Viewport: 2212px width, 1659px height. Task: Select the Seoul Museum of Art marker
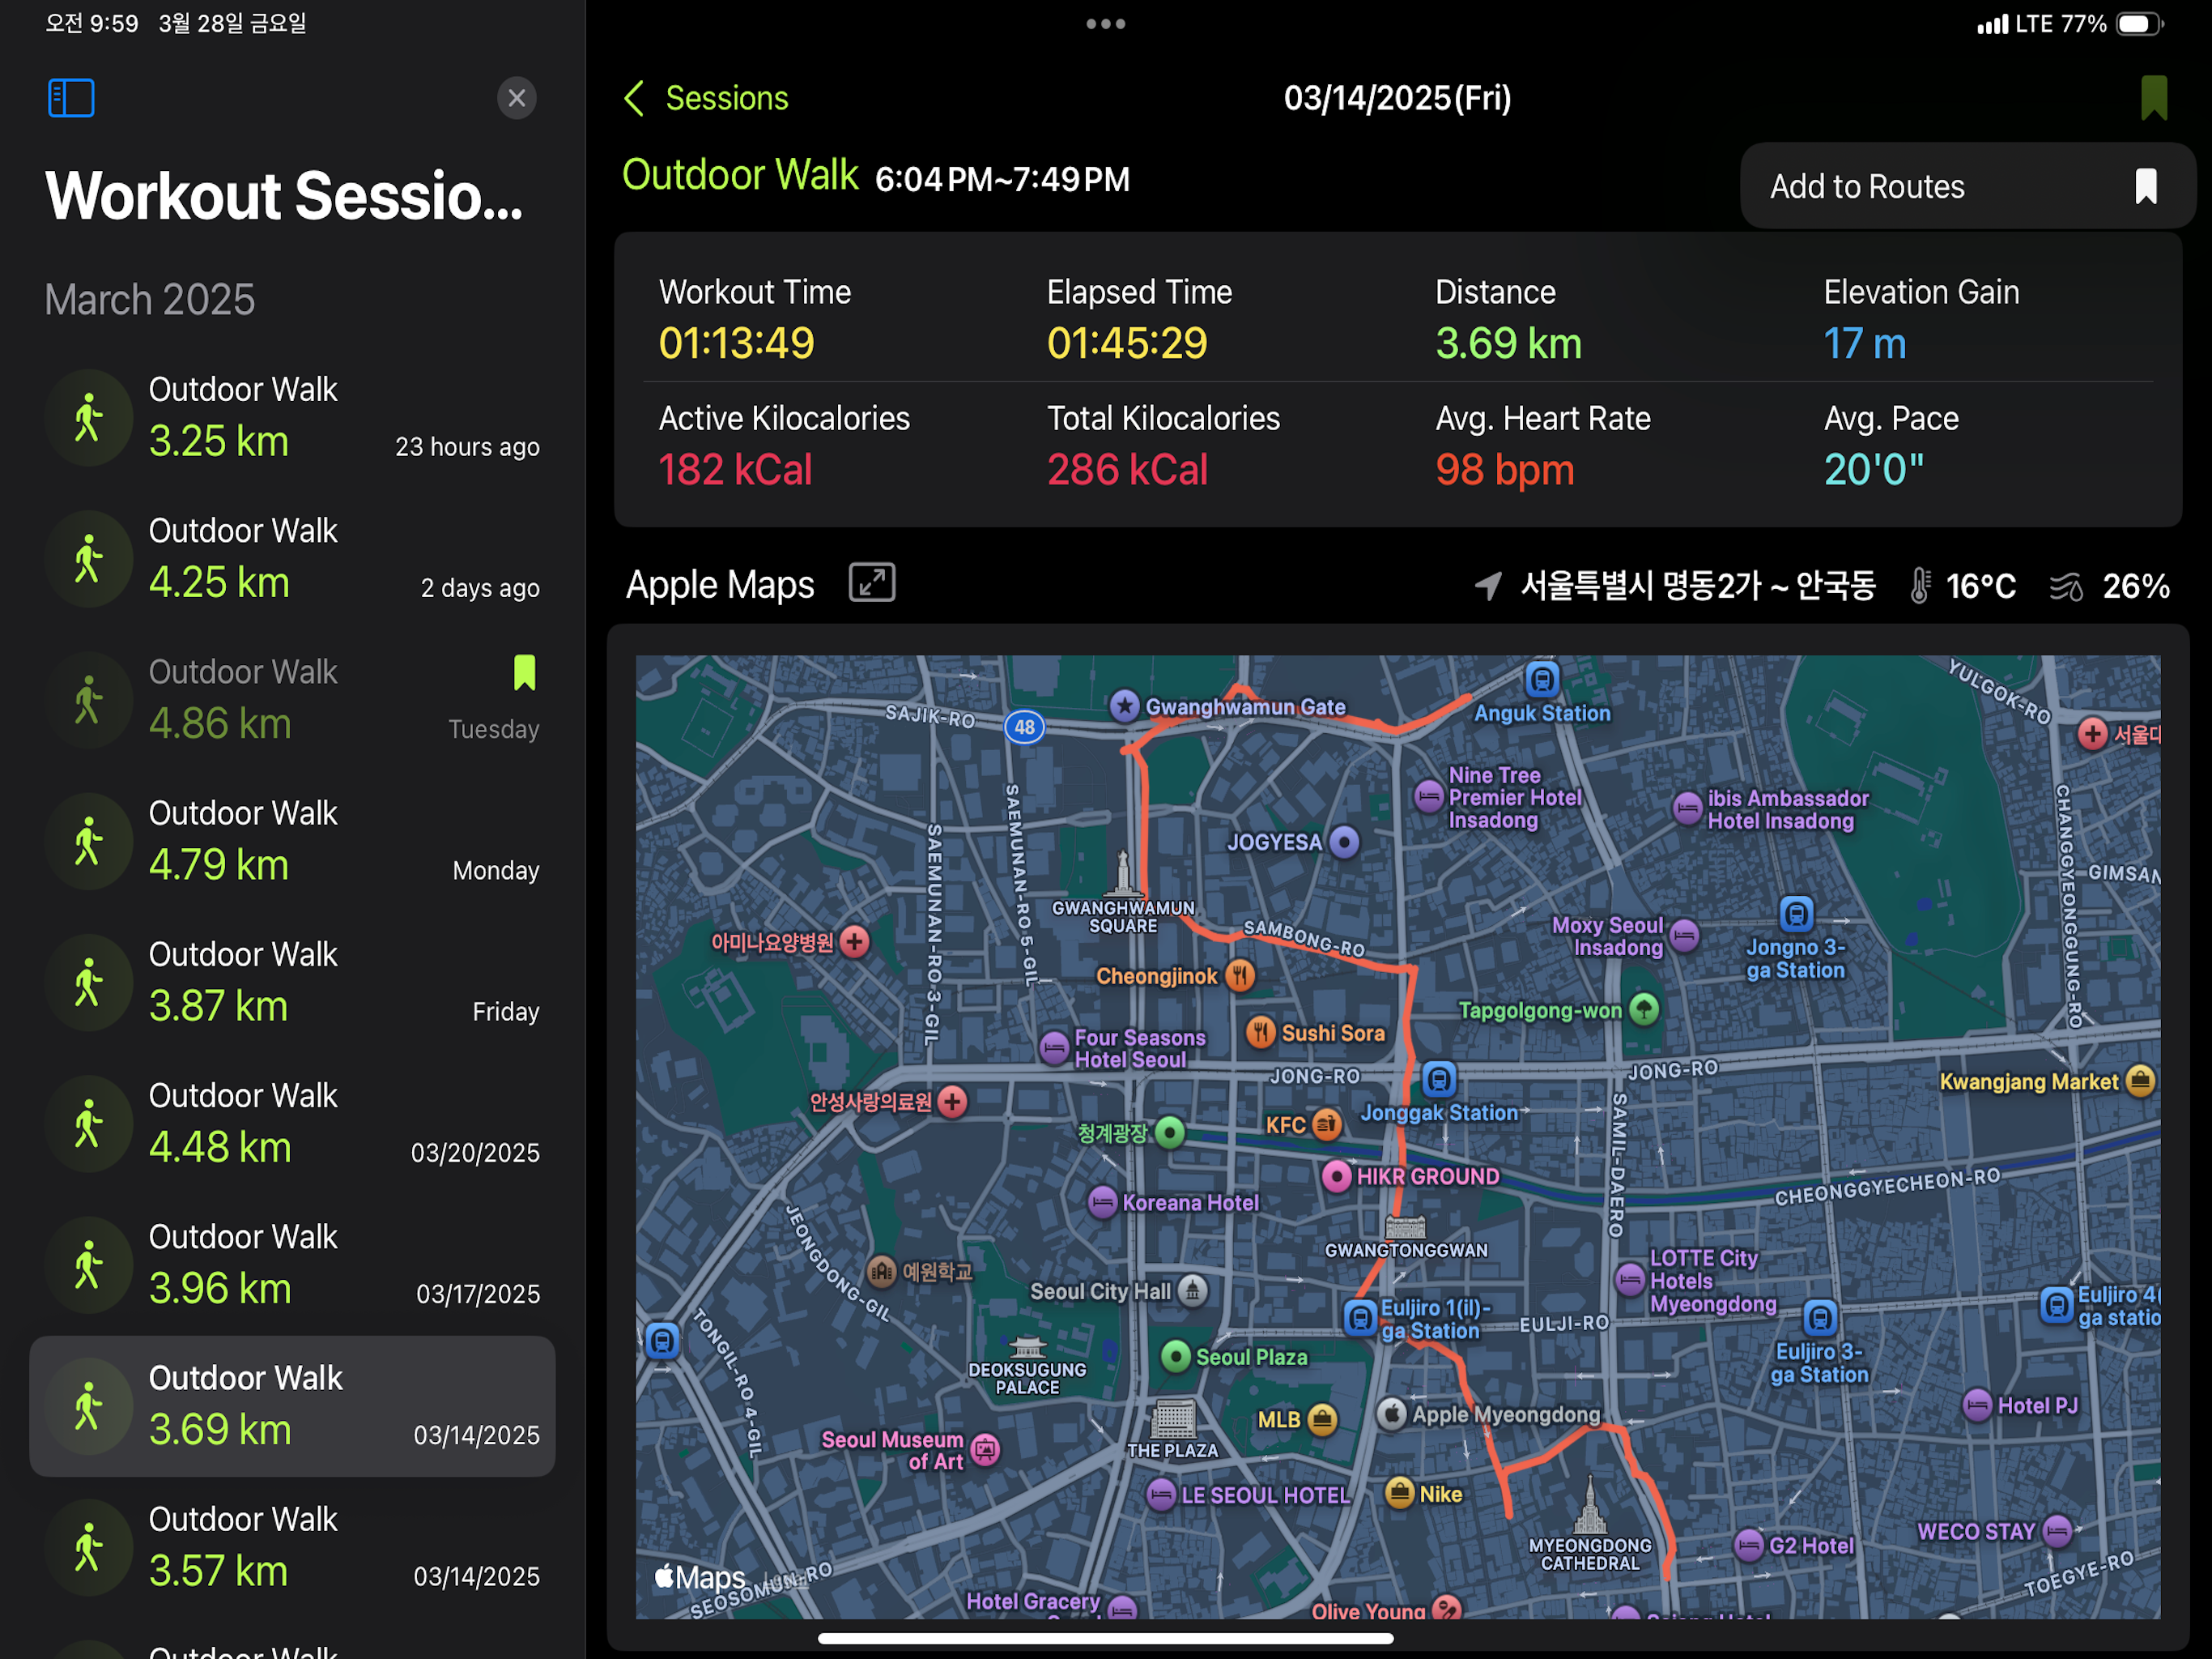coord(985,1449)
